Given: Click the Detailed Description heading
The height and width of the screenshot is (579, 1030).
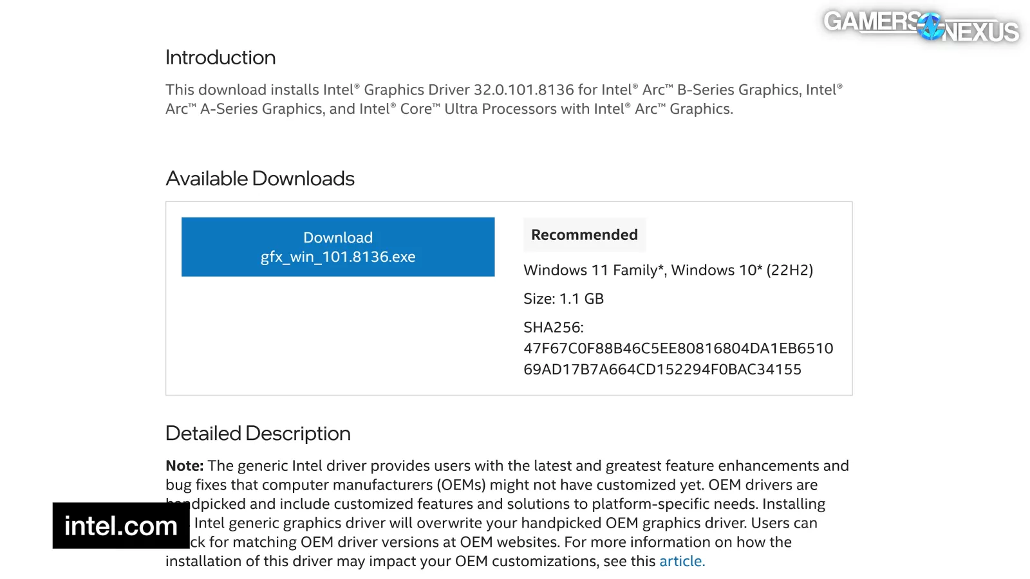Looking at the screenshot, I should [x=257, y=433].
